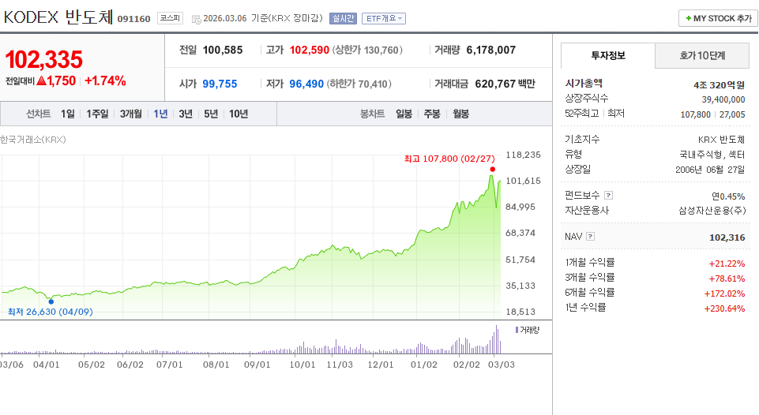The height and width of the screenshot is (415, 759).
Task: Select the 10년 line chart period
Action: pos(239,114)
